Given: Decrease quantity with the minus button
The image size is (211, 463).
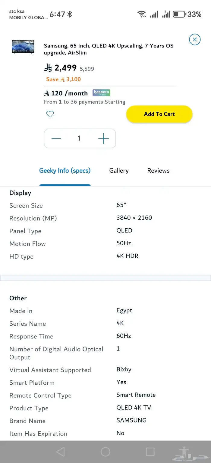Looking at the screenshot, I should pyautogui.click(x=56, y=138).
